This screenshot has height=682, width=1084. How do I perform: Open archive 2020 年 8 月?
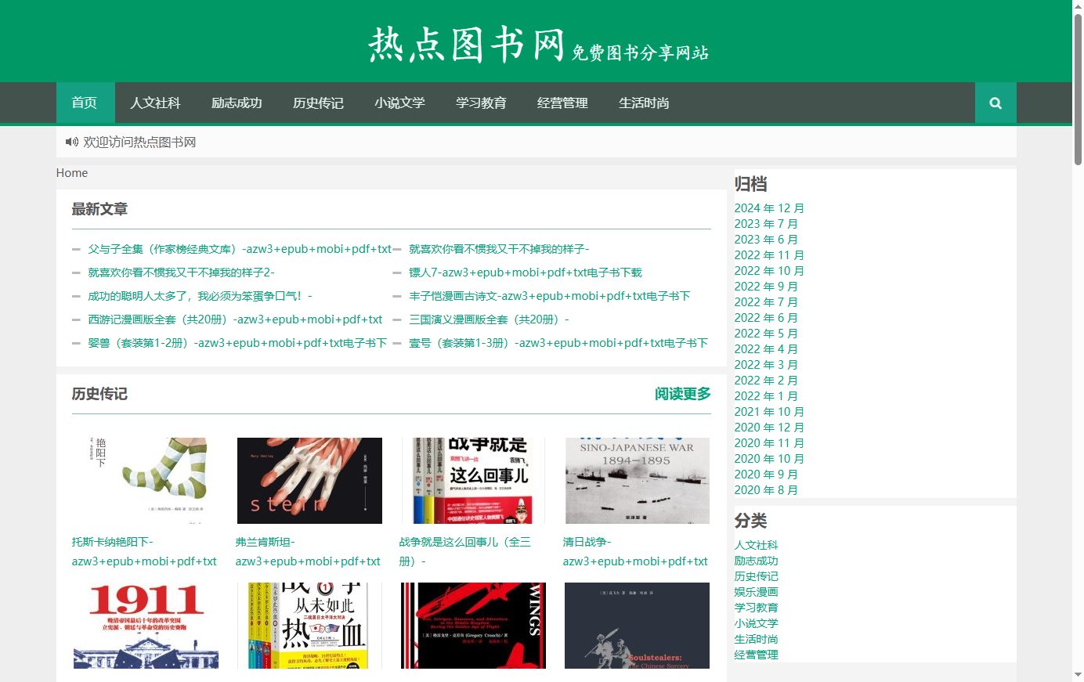766,490
